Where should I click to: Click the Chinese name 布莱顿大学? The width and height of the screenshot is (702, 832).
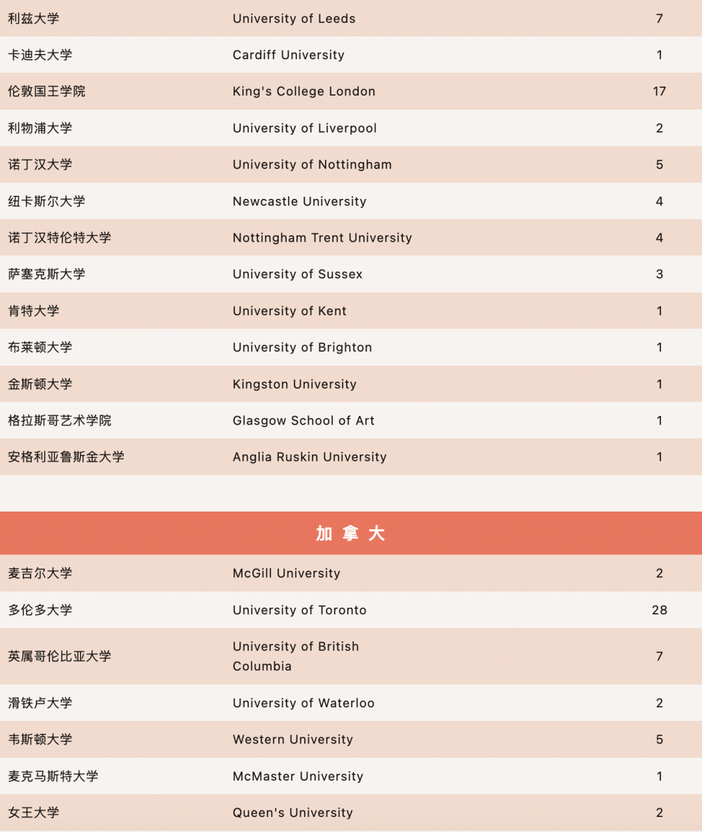[x=40, y=347]
